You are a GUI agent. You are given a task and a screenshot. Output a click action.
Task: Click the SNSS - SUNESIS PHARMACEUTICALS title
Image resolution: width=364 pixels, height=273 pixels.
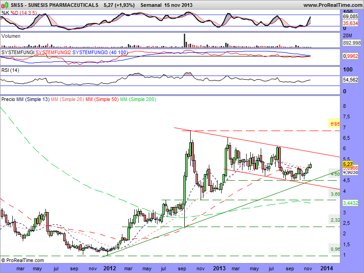[x=54, y=5]
